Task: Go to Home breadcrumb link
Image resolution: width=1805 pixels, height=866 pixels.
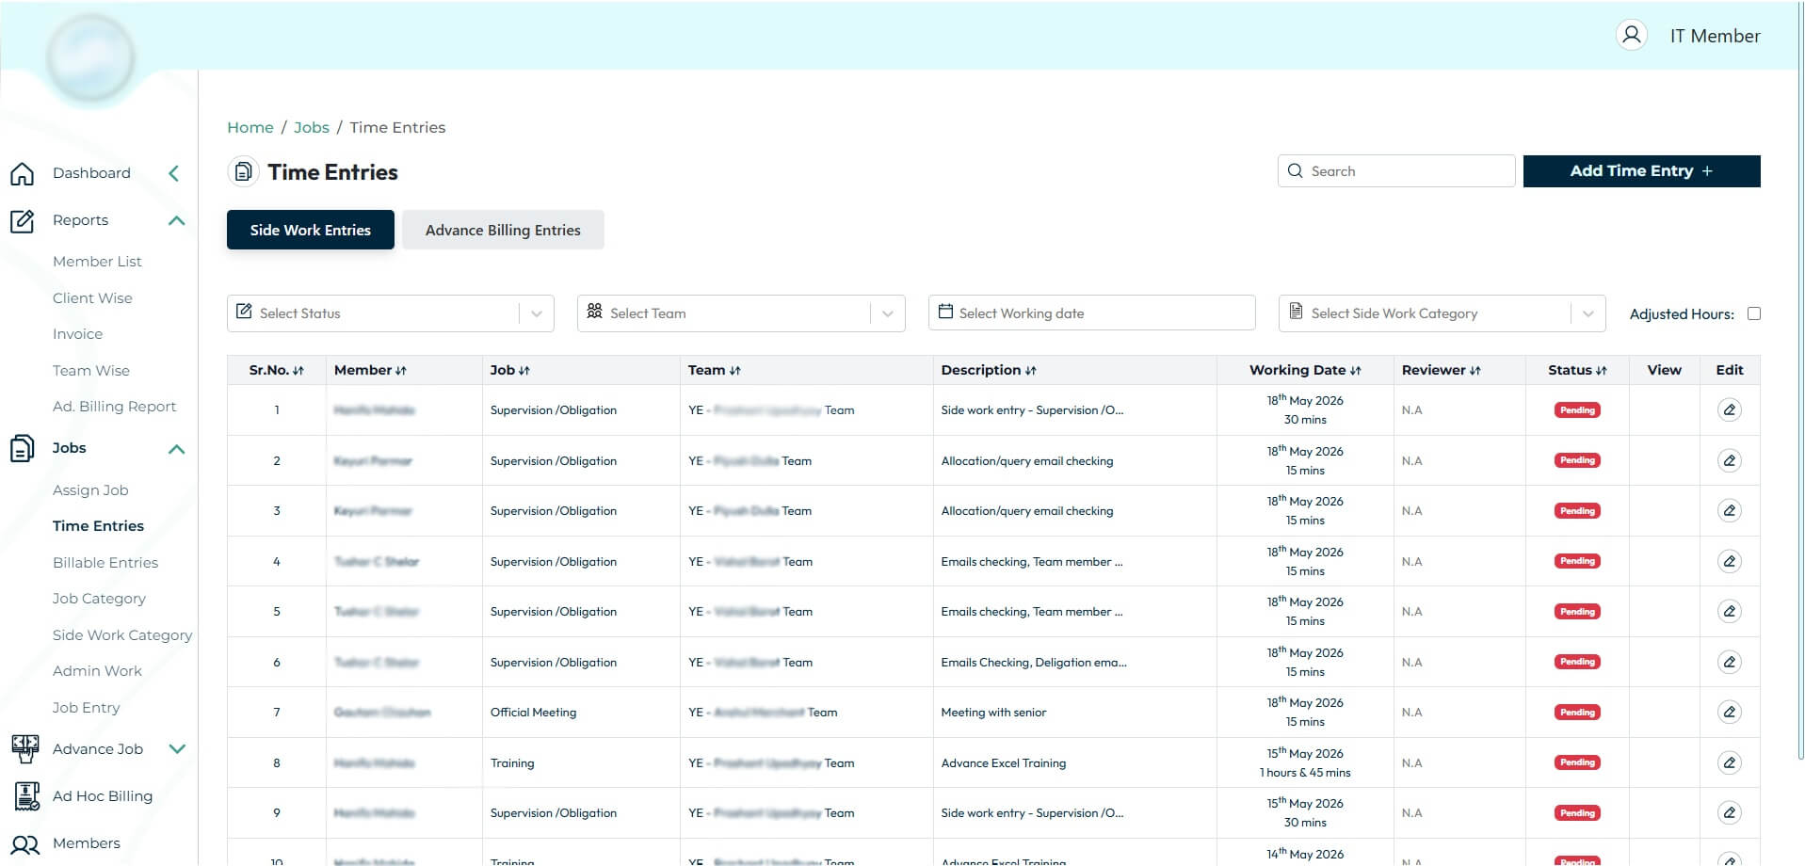Action: click(250, 127)
